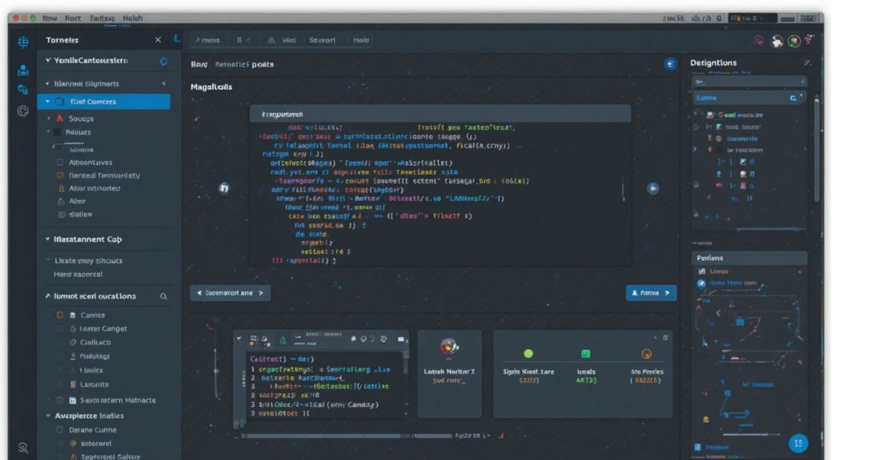Select the Souags tree item

(81, 118)
